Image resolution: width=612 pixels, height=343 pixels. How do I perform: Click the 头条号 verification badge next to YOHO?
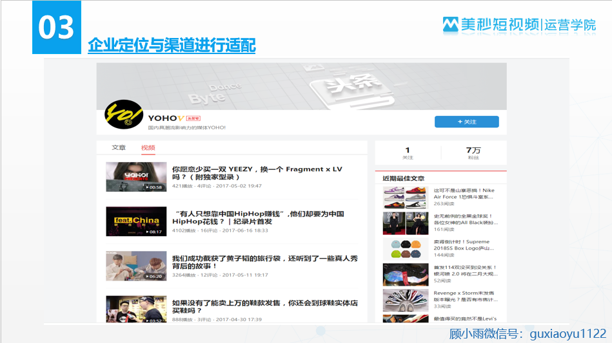pos(193,118)
